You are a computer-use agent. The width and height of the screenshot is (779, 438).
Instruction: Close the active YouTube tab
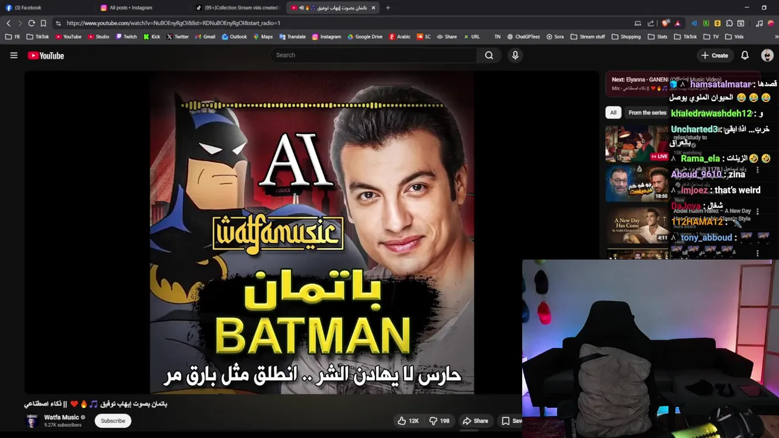coord(373,8)
